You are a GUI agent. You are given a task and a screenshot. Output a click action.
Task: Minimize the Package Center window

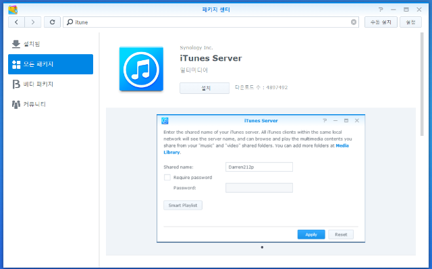pos(394,9)
